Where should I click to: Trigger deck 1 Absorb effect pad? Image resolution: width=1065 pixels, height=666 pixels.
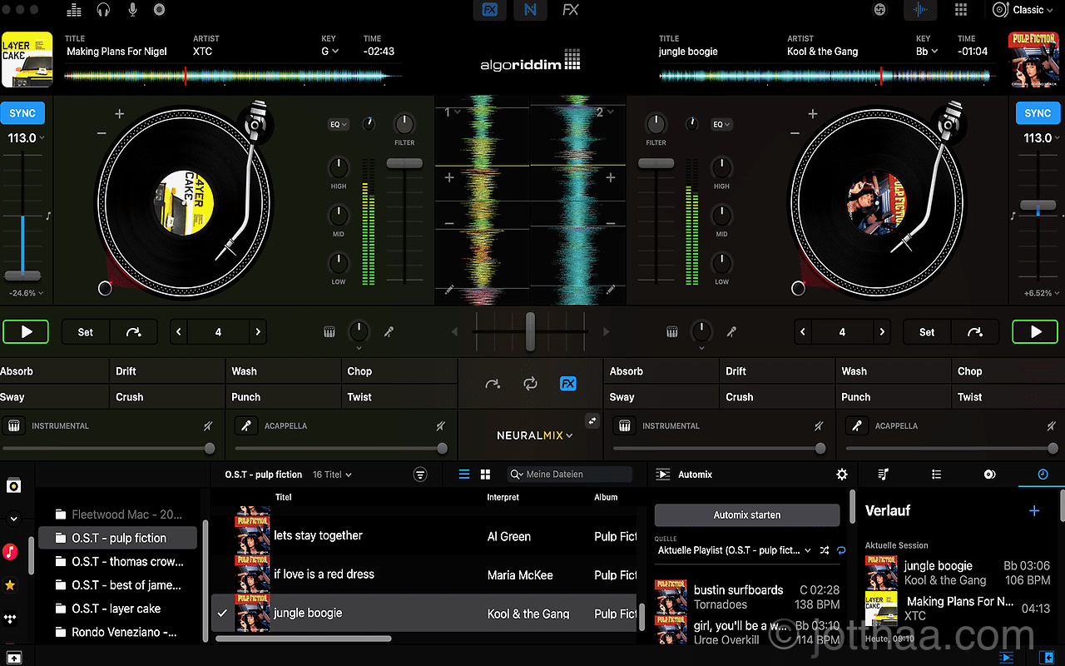pos(54,371)
